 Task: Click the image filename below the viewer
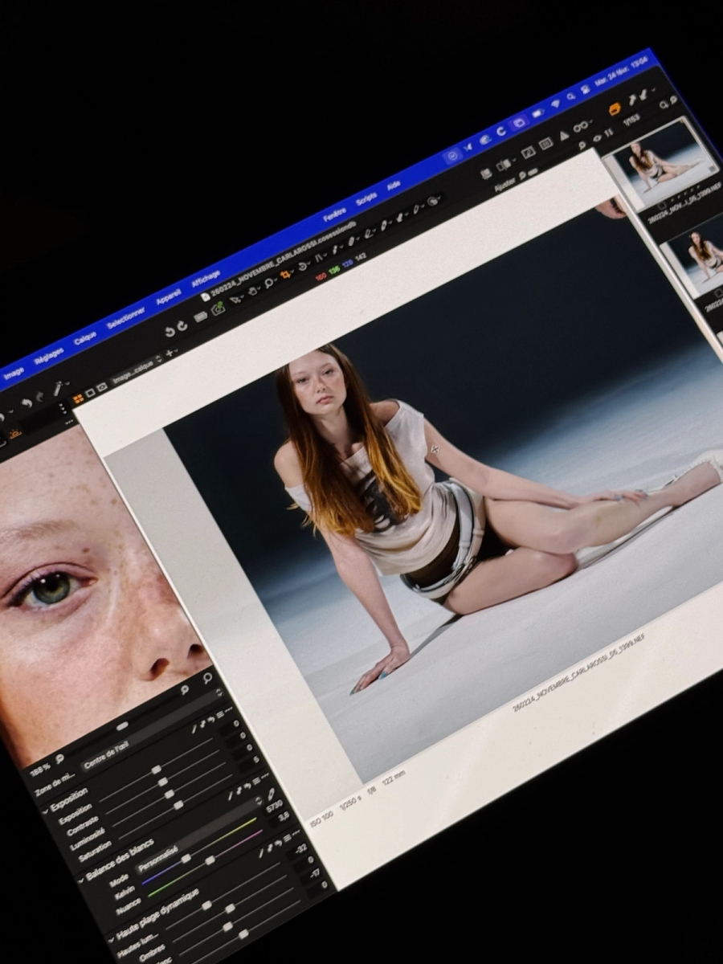click(579, 672)
